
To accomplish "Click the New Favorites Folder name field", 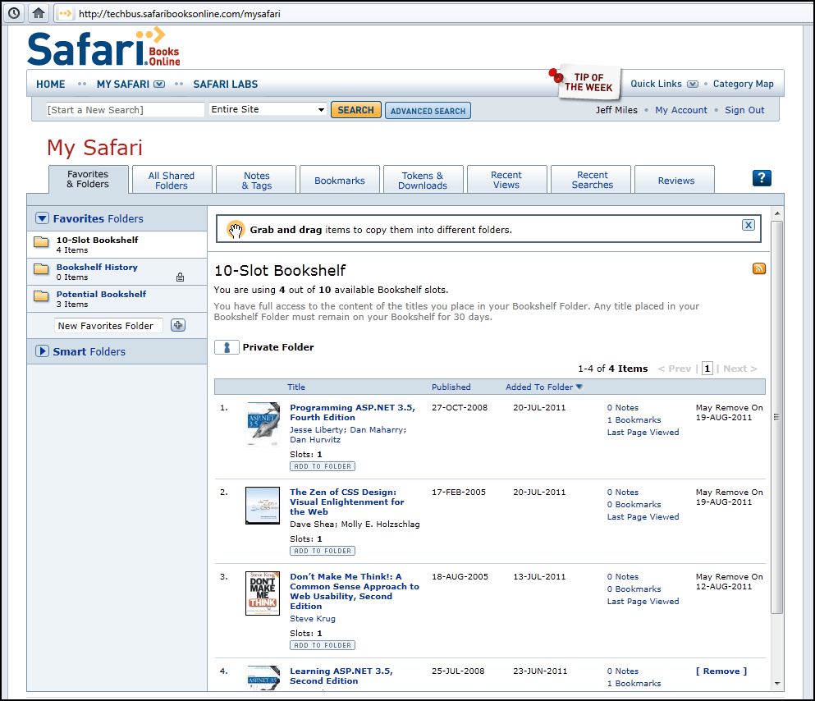I will [x=108, y=326].
